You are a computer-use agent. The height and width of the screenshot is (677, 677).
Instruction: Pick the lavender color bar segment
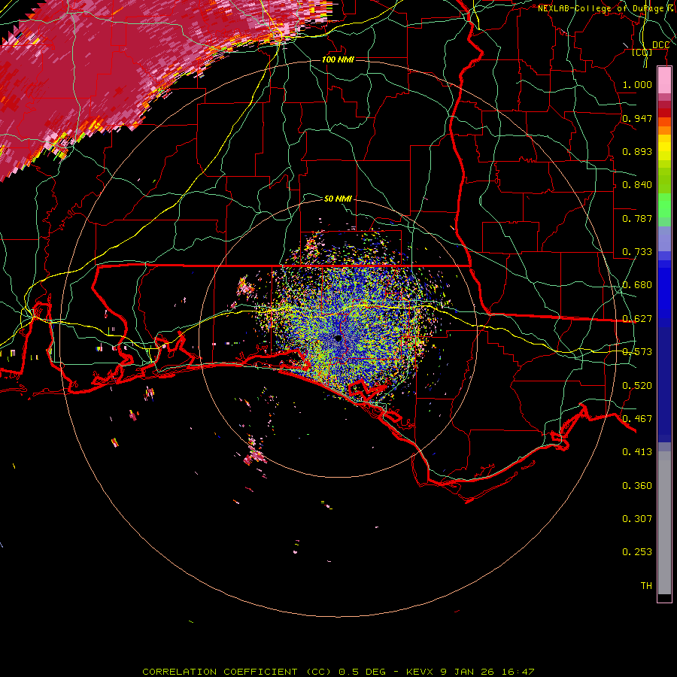pyautogui.click(x=664, y=238)
